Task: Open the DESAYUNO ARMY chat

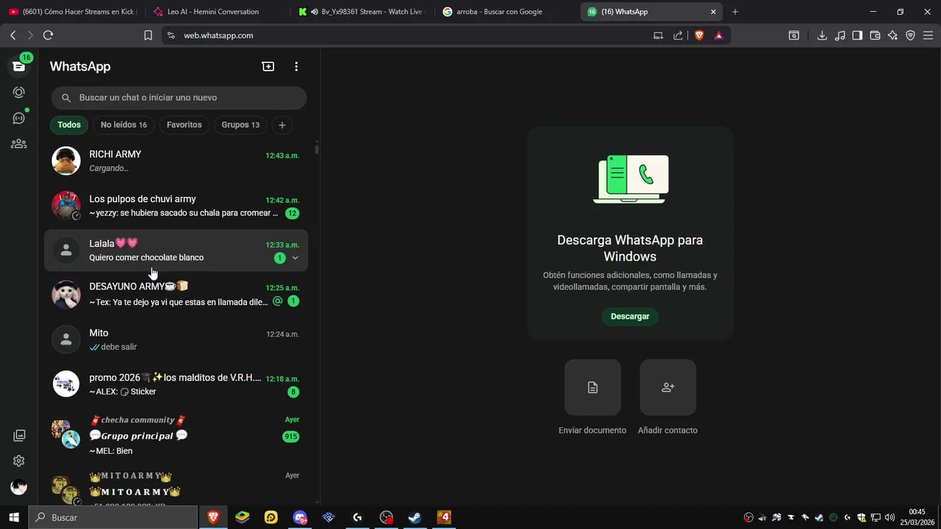Action: coord(176,294)
